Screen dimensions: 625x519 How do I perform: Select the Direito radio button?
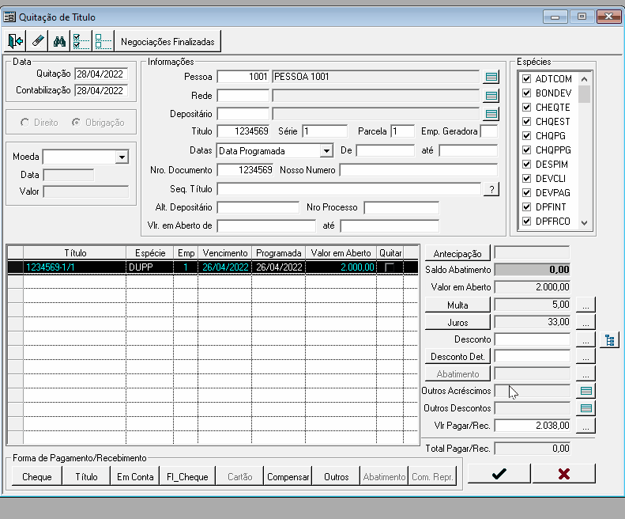coord(25,123)
